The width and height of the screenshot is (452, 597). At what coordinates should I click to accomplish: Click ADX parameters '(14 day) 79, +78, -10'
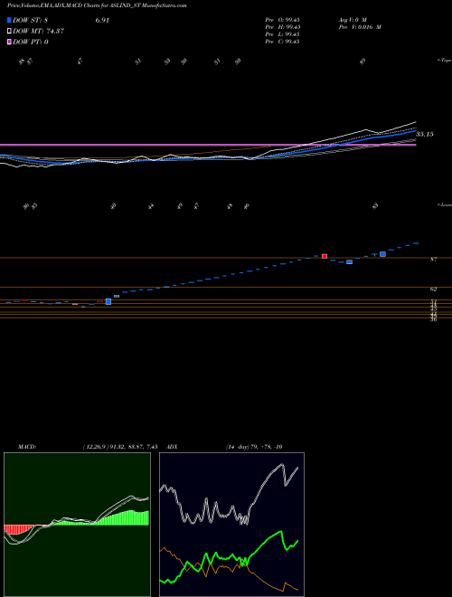pos(254,447)
